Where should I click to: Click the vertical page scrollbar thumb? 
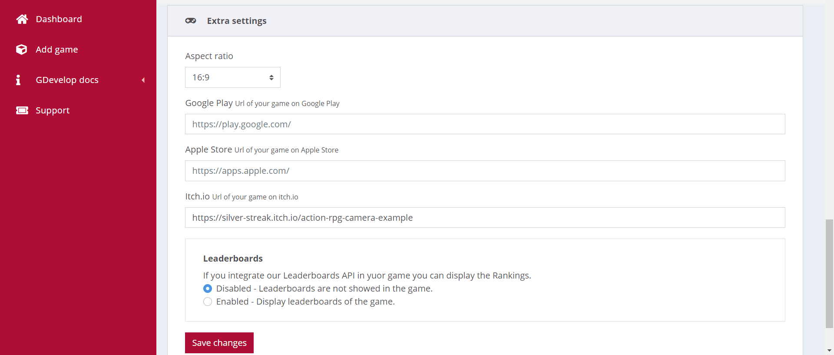coord(829,274)
